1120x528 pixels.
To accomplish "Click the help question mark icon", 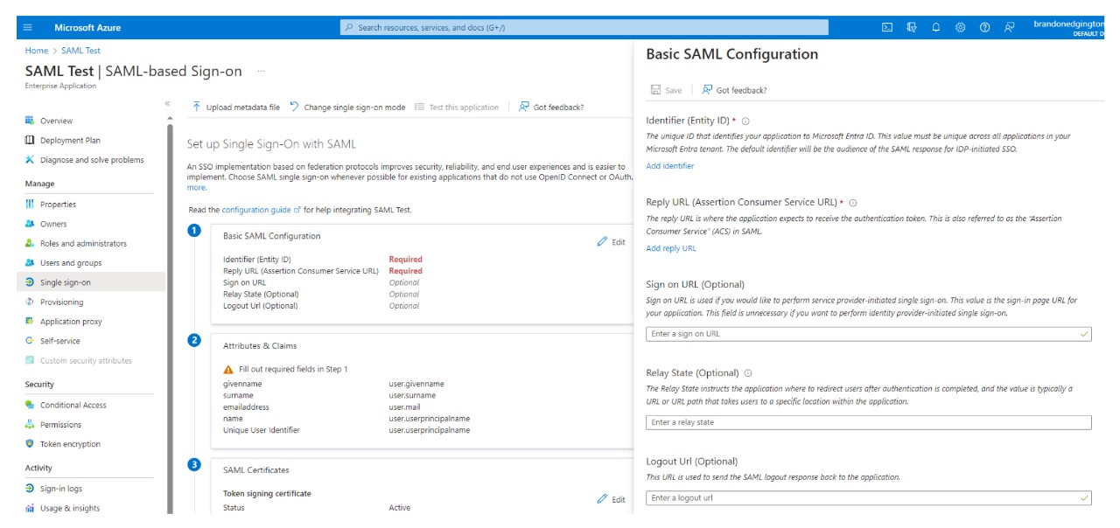I will 984,27.
